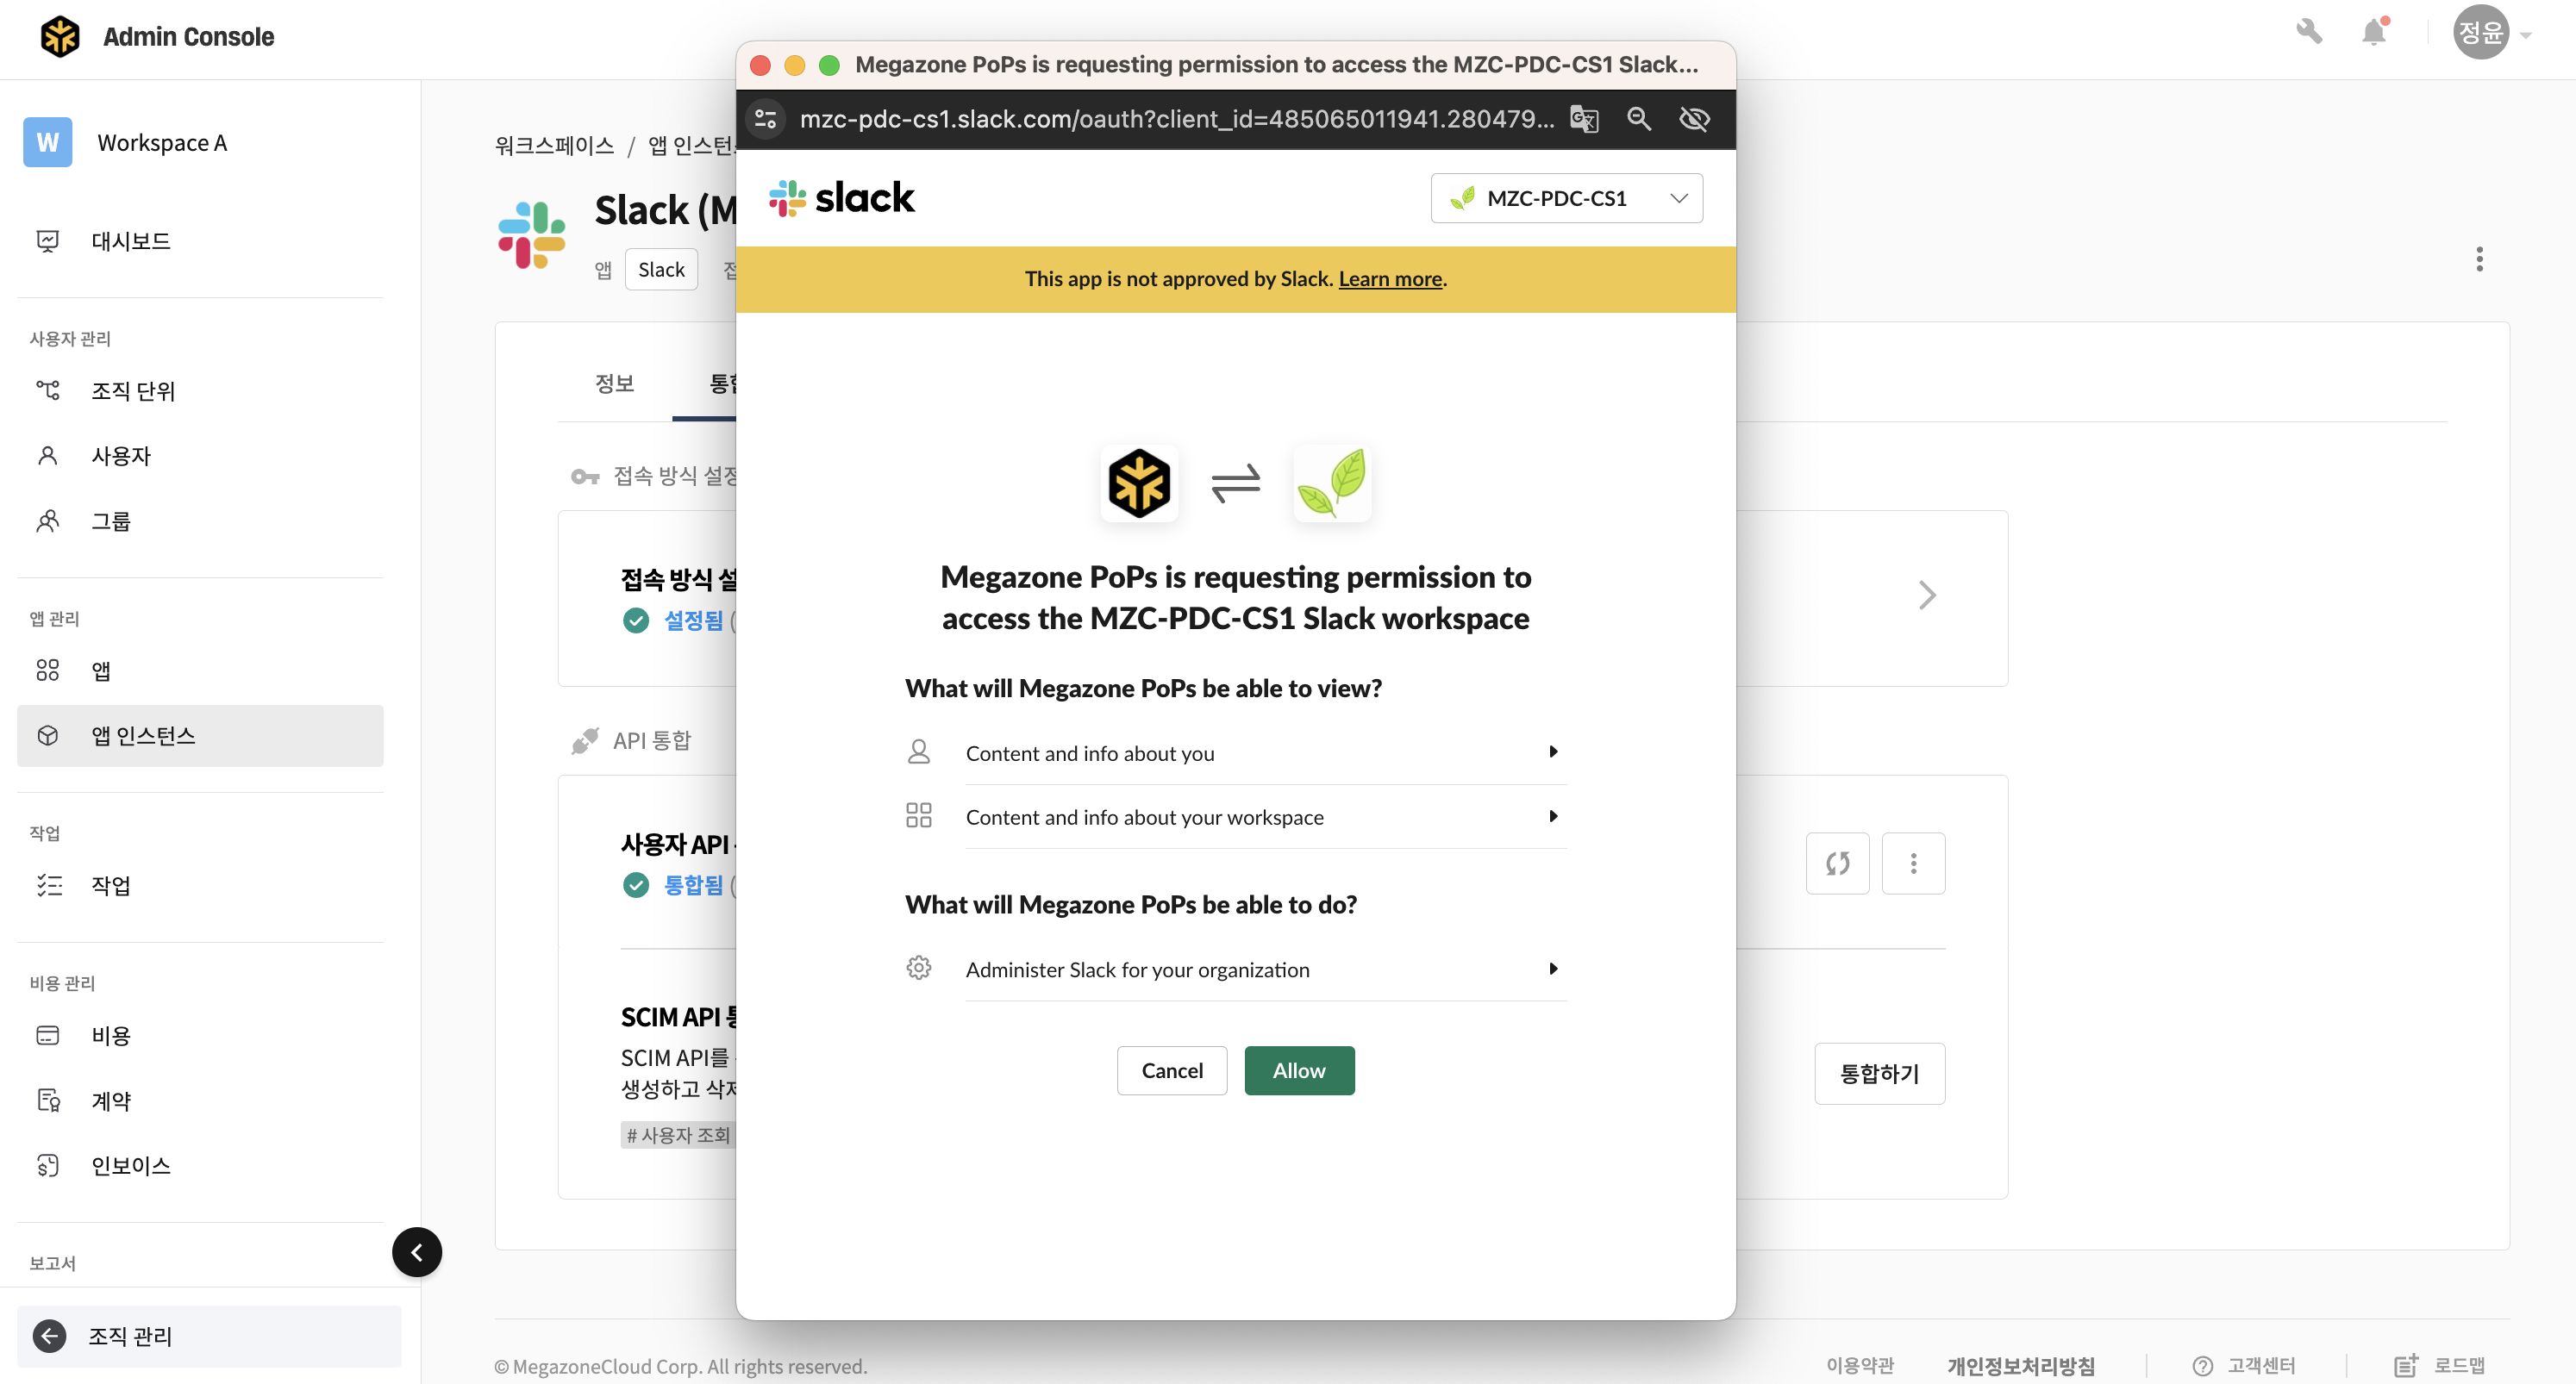2576x1384 pixels.
Task: Click the API sync refresh icon button
Action: pyautogui.click(x=1837, y=863)
